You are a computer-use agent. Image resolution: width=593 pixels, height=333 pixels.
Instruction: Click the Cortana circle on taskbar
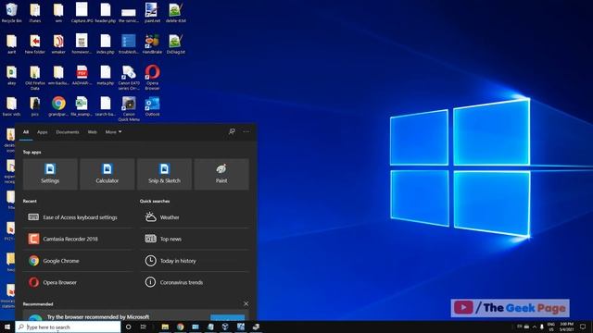coord(128,327)
